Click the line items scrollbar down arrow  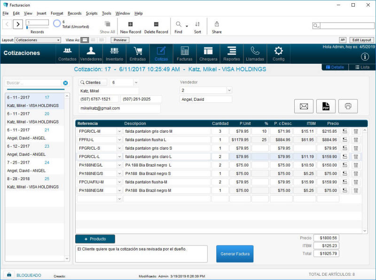click(365, 231)
